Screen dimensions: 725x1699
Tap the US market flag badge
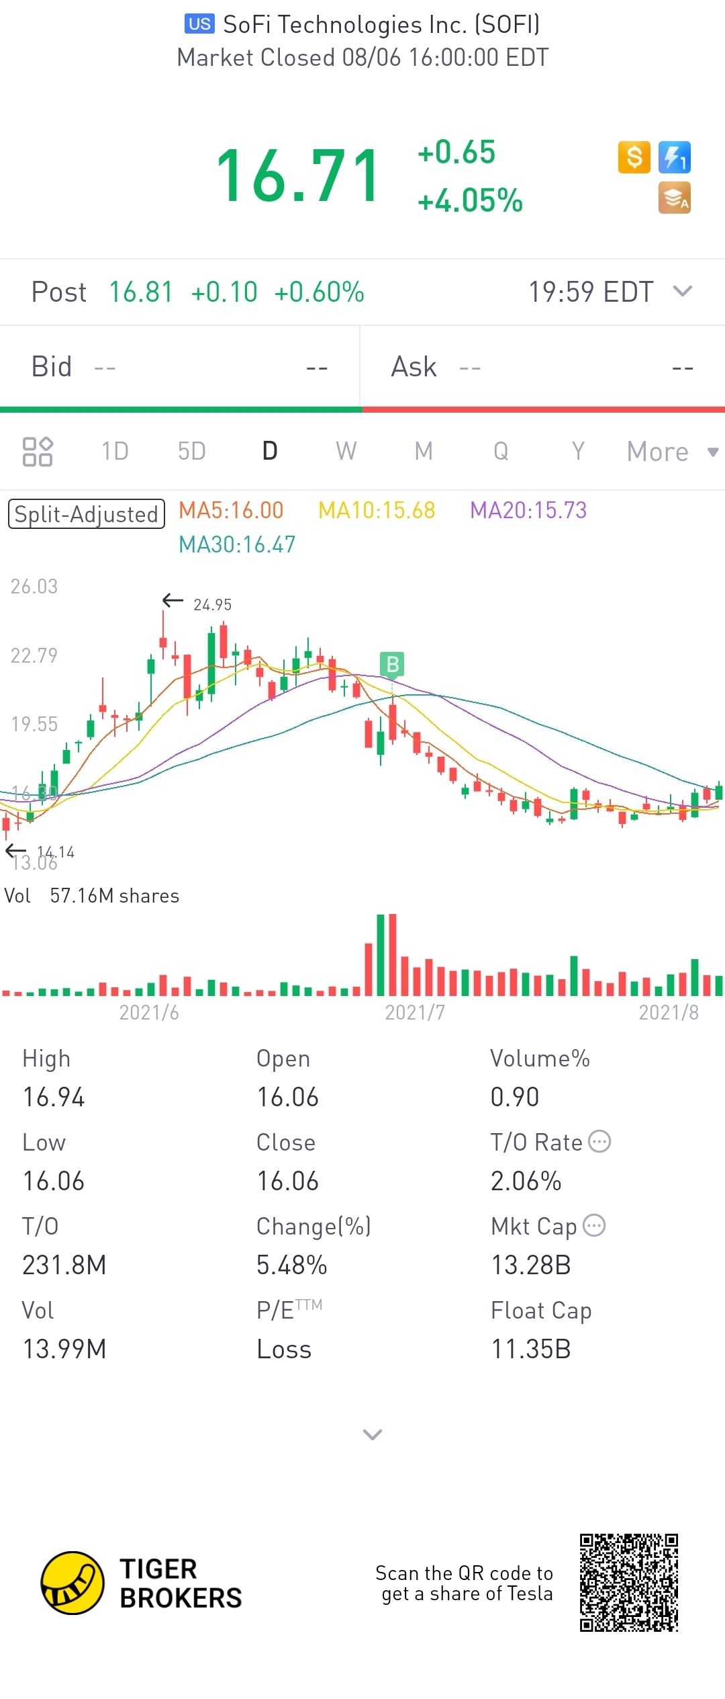[199, 24]
